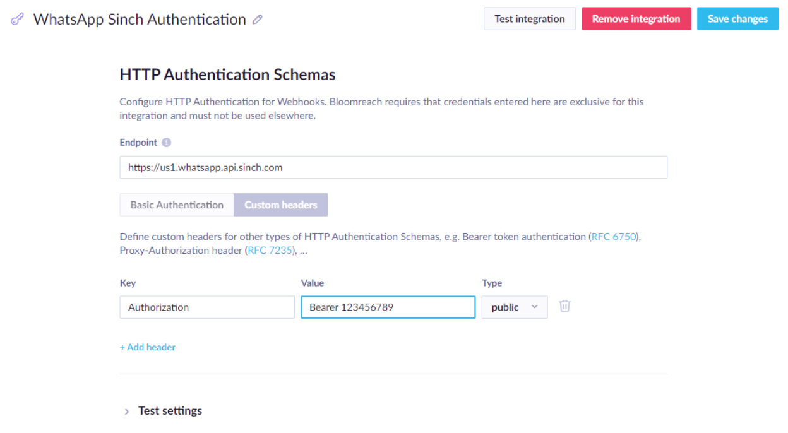Click the info icon next to Endpoint
The image size is (788, 433).
167,143
